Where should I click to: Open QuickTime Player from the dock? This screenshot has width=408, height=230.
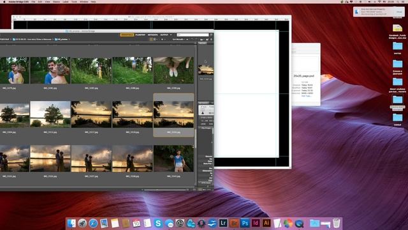click(299, 223)
